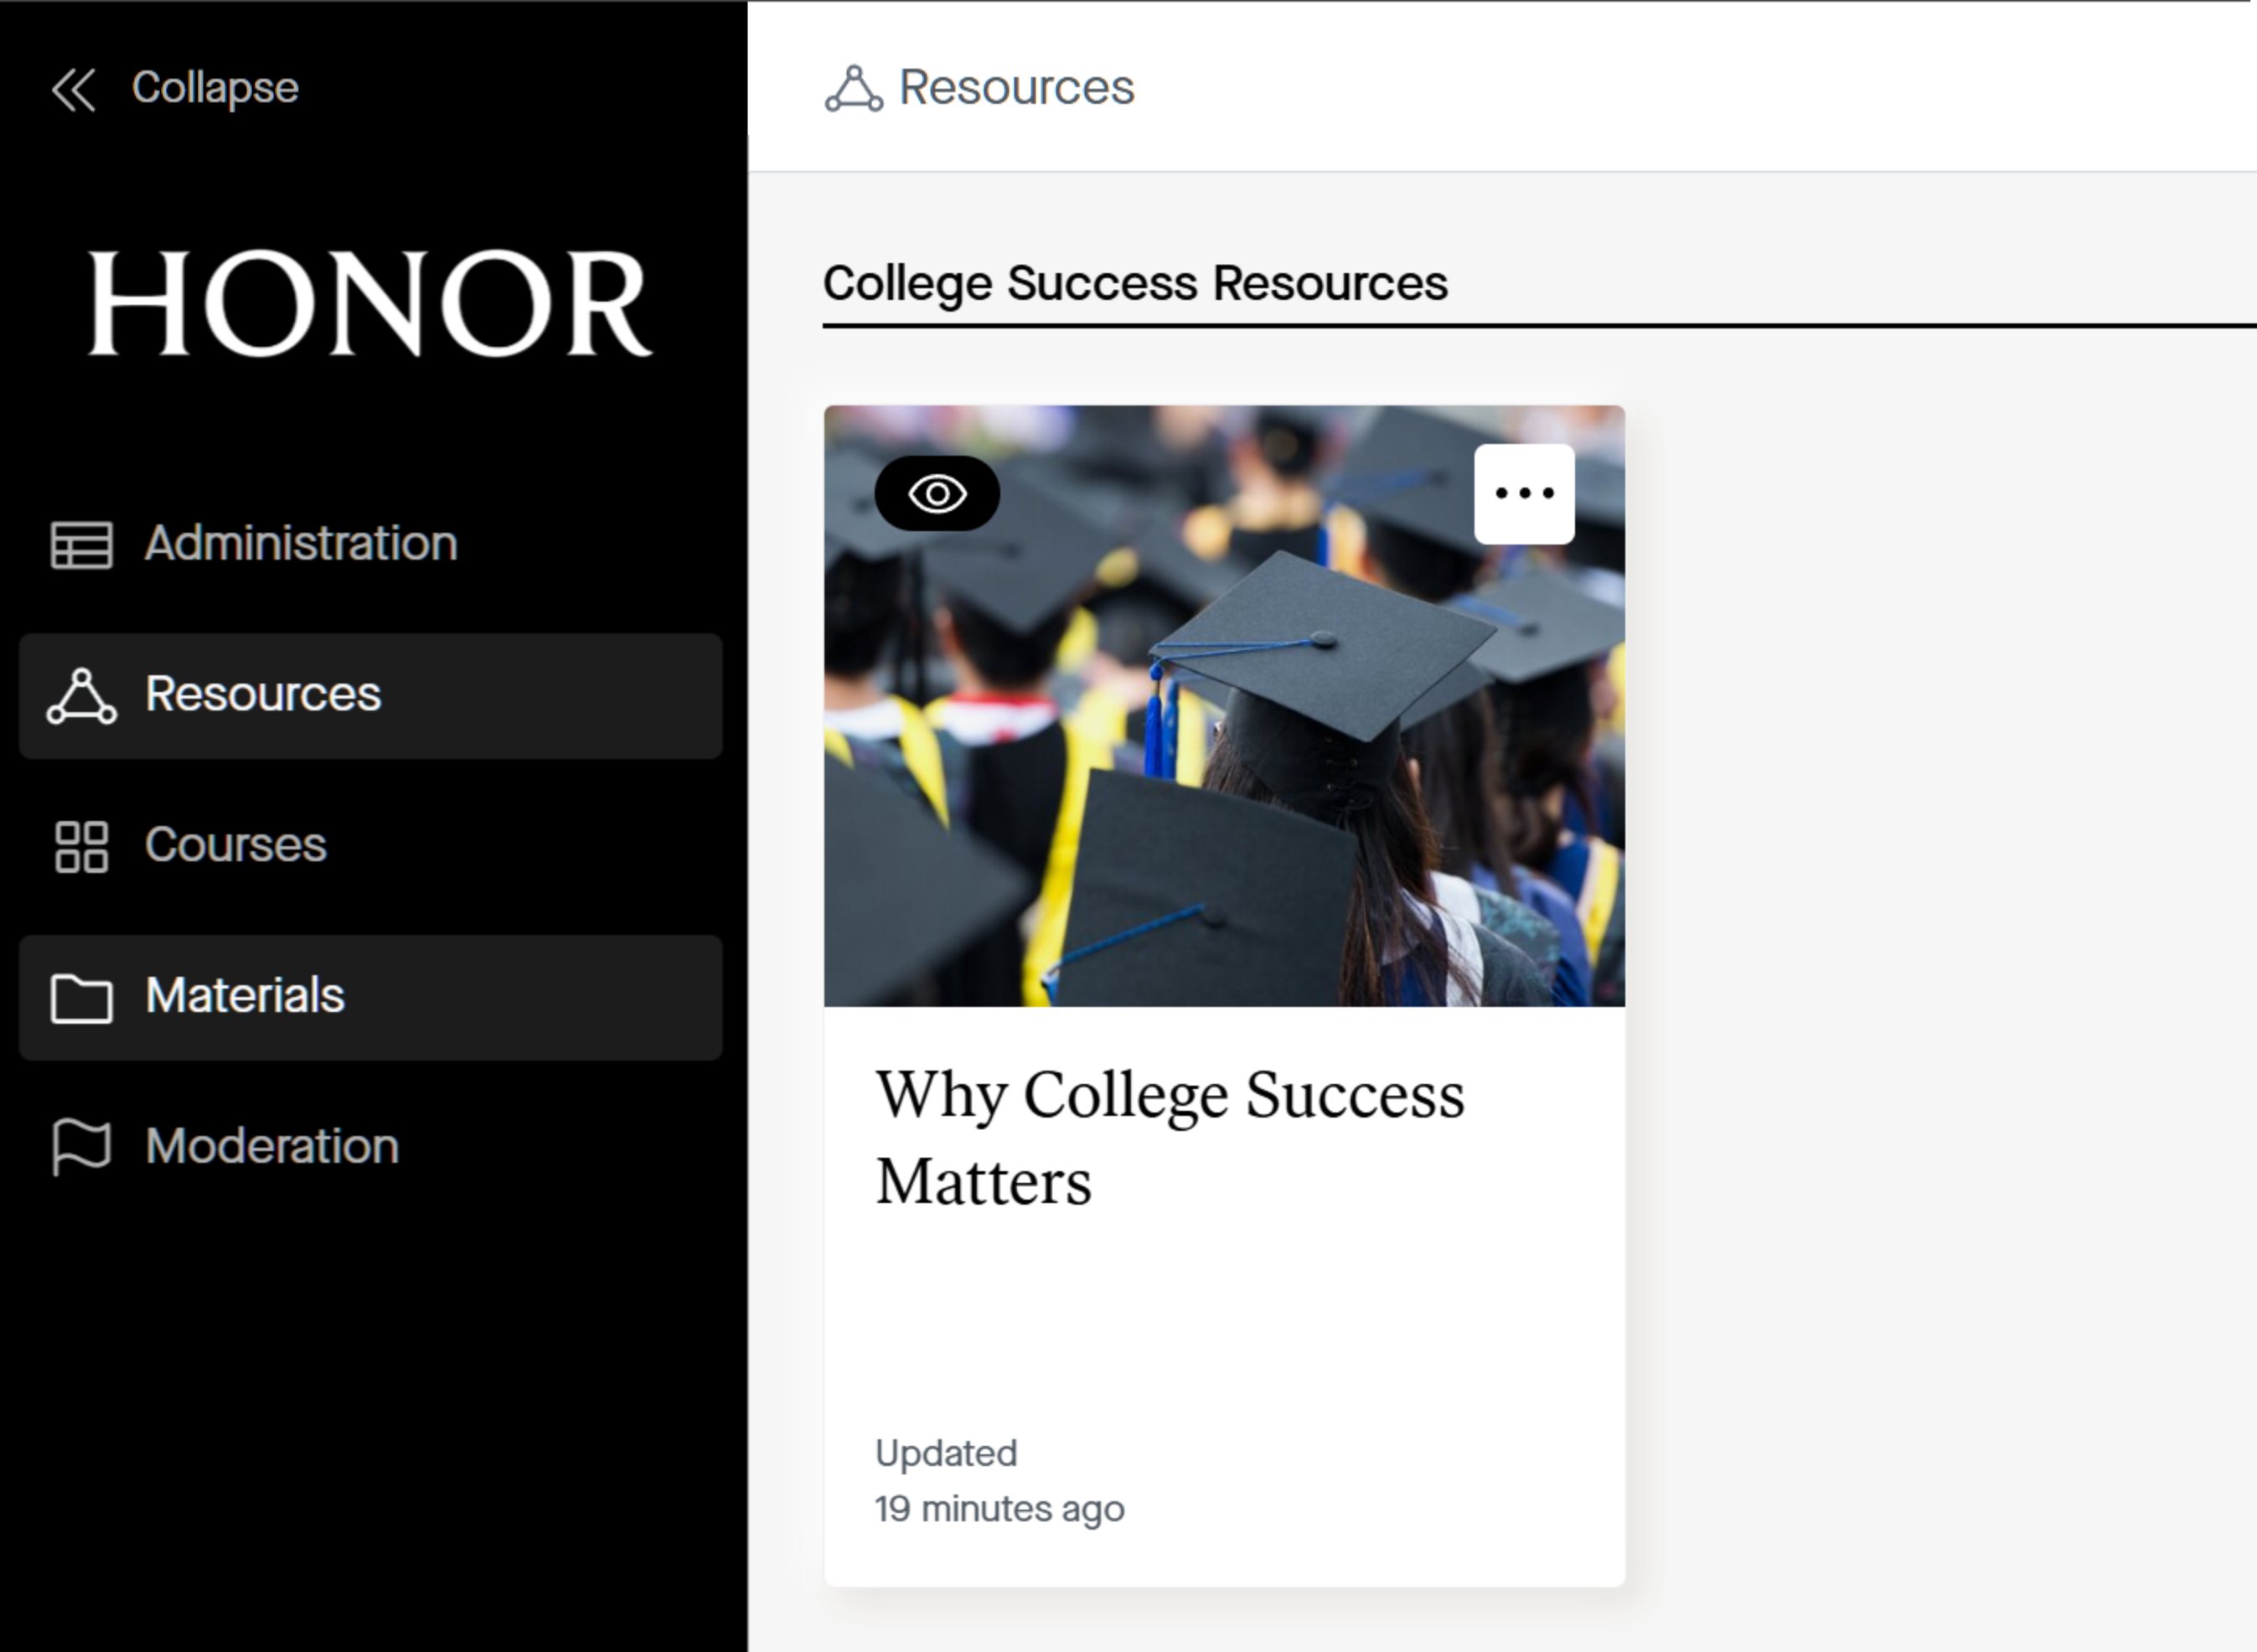The width and height of the screenshot is (2257, 1652).
Task: Click the Moderation flag icon
Action: click(81, 1147)
